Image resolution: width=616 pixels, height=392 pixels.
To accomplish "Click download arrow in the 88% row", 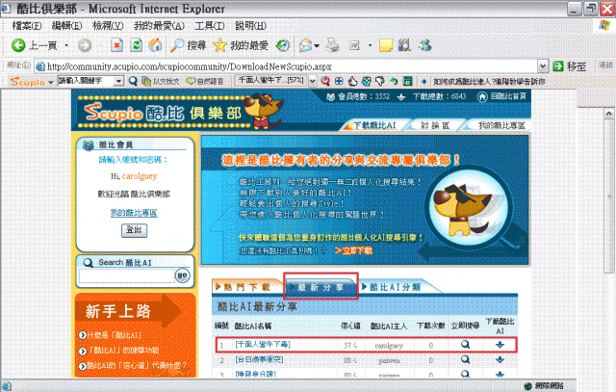I will pyautogui.click(x=500, y=359).
